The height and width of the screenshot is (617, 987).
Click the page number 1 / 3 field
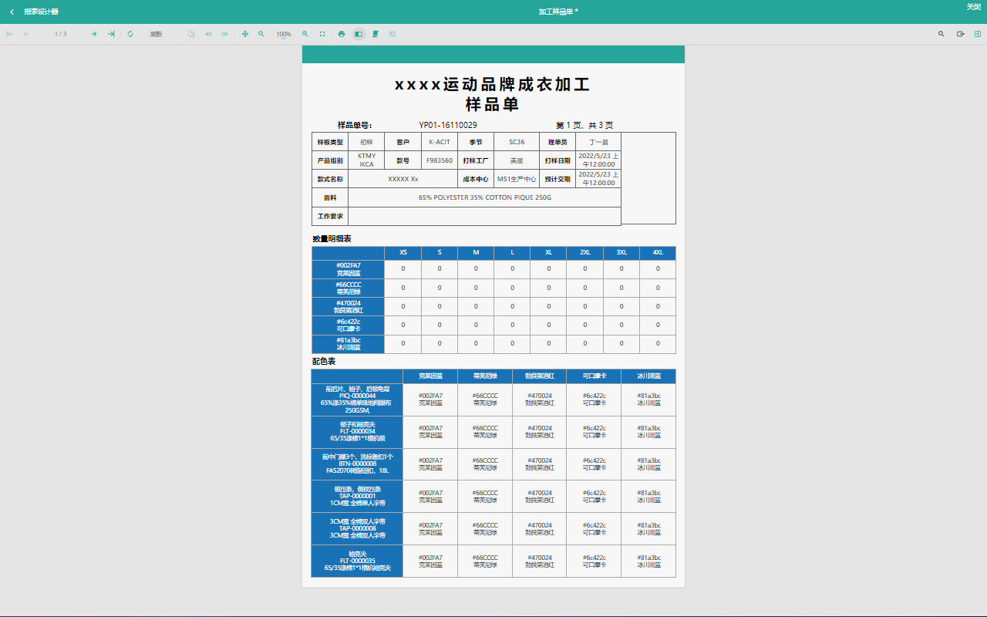tap(60, 34)
